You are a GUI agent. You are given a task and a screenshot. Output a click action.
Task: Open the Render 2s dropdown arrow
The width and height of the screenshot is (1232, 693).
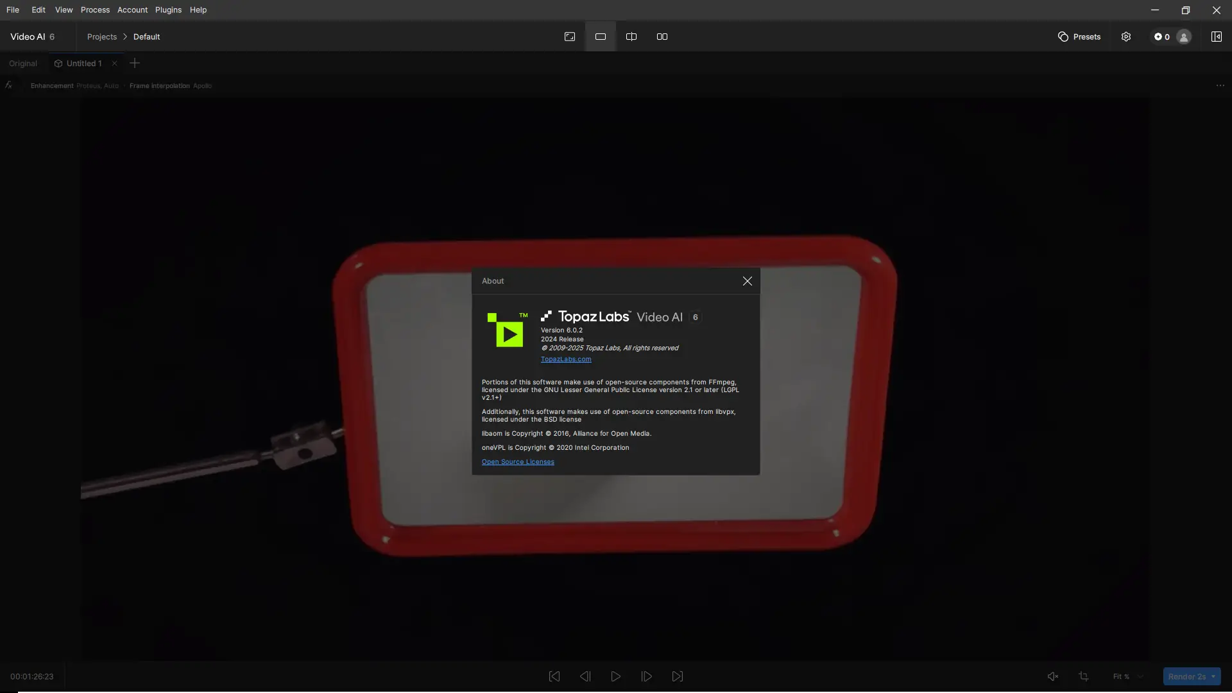tap(1213, 676)
